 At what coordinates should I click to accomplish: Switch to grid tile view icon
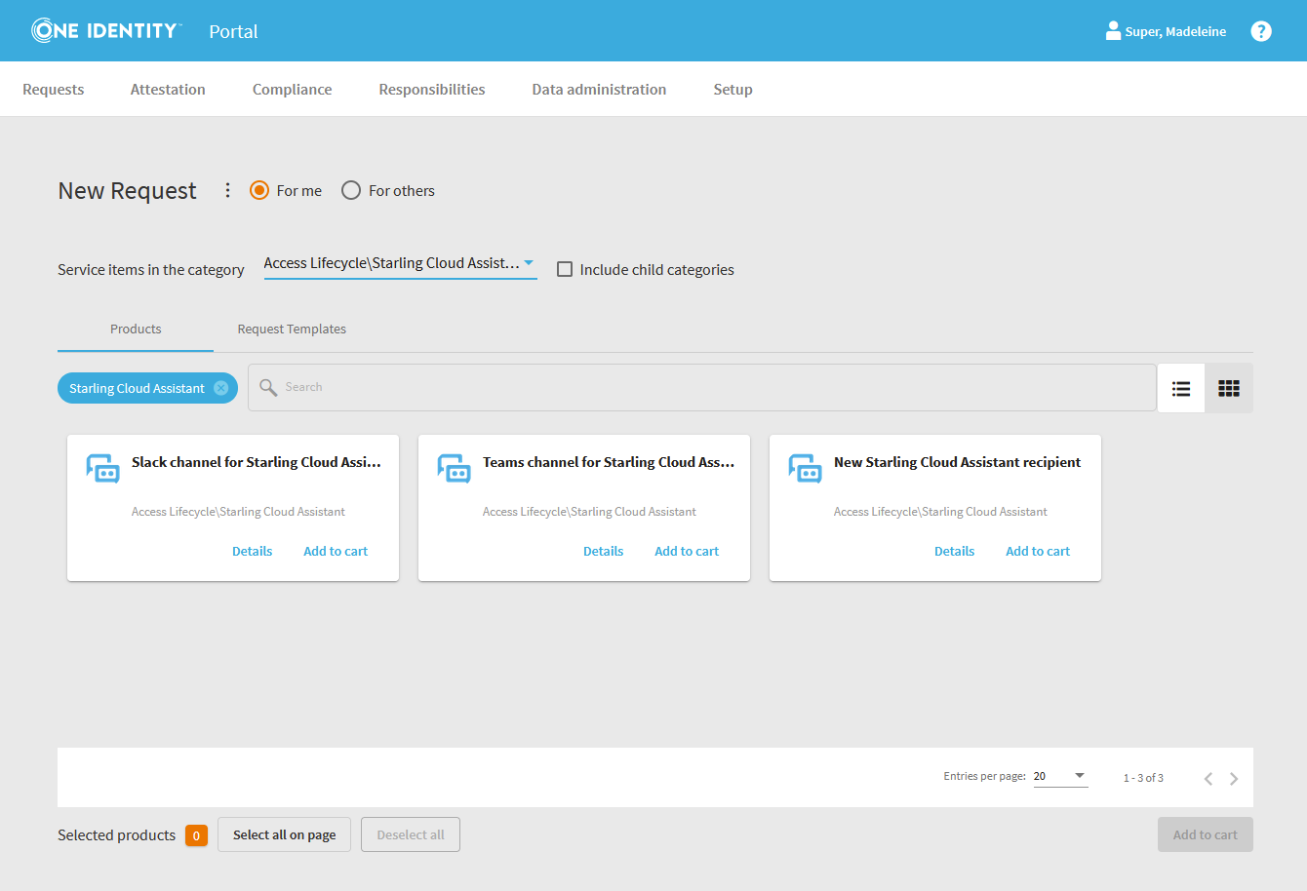pyautogui.click(x=1229, y=389)
